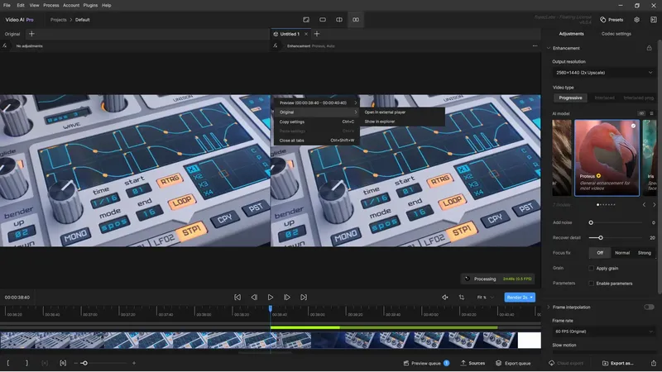Open the Presets button
662x372 pixels.
tap(612, 20)
